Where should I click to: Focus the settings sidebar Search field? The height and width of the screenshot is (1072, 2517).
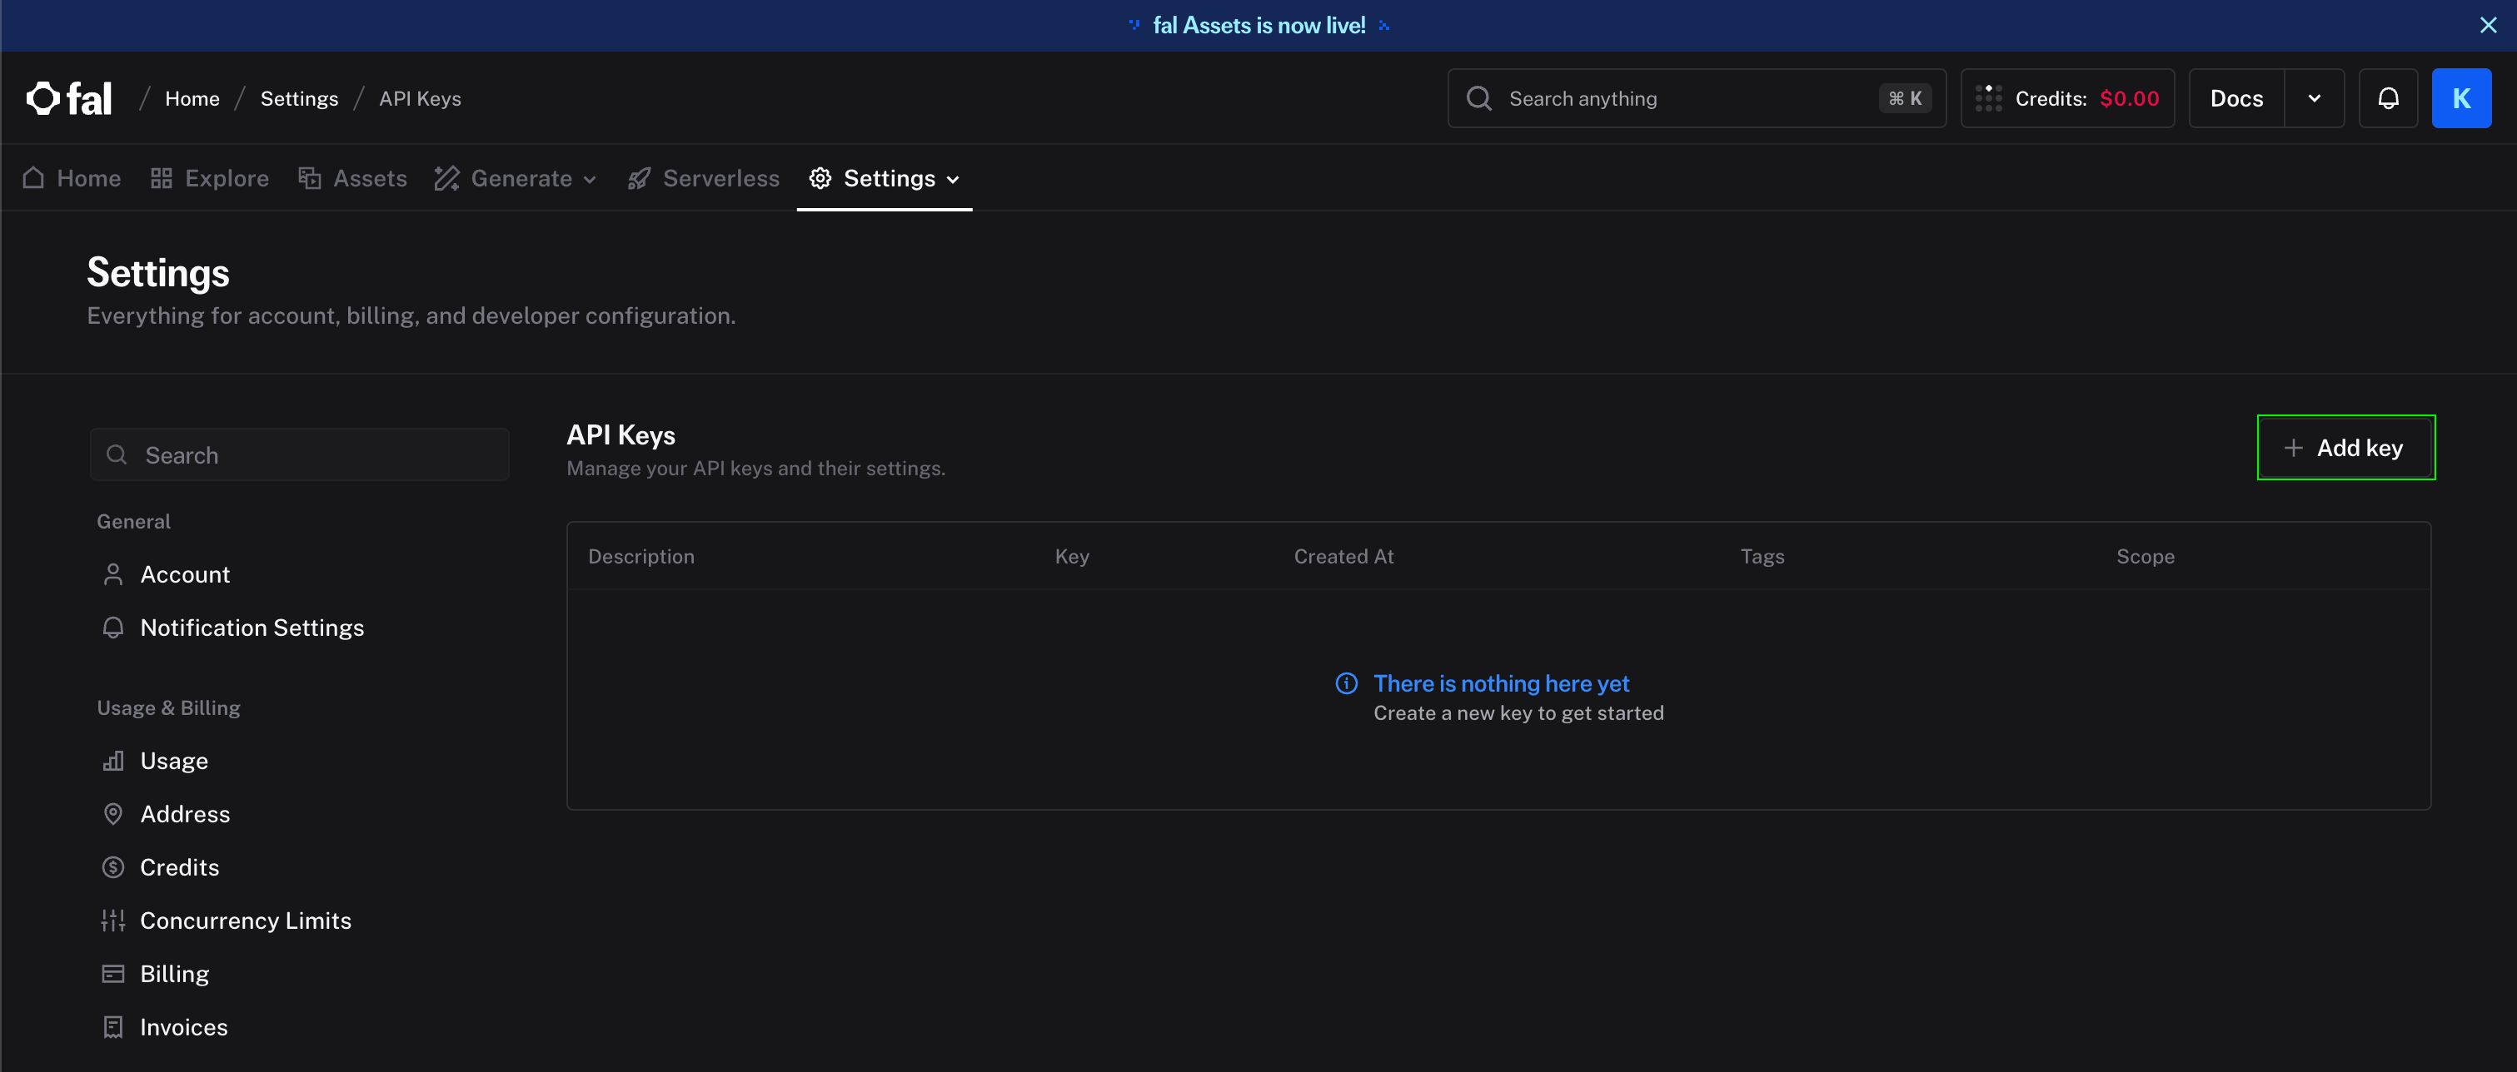[299, 455]
